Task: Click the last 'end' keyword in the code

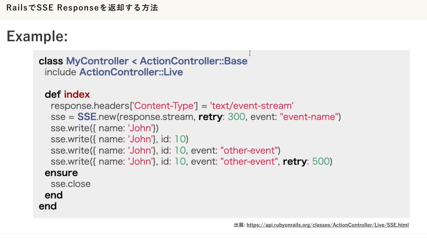Action: click(48, 206)
